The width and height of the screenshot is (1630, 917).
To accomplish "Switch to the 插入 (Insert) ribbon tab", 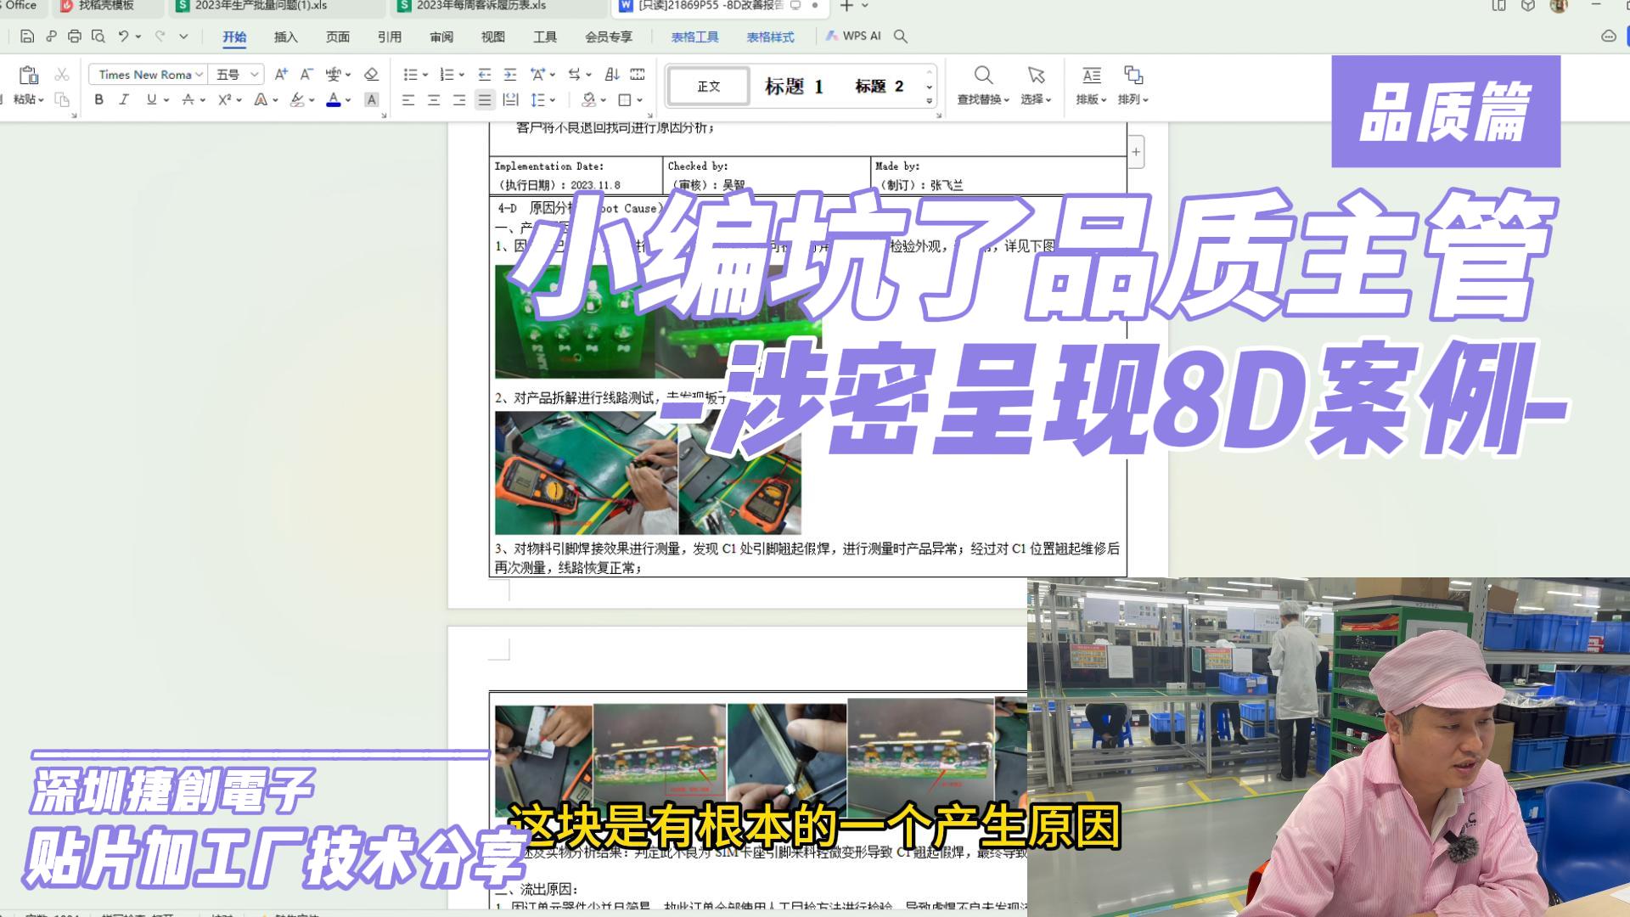I will 285,37.
